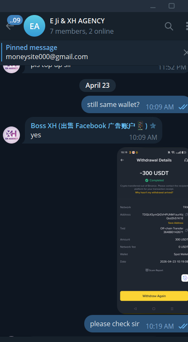Click read checkmarks on 'still same wallet?'
188x342 pixels.
[x=183, y=107]
